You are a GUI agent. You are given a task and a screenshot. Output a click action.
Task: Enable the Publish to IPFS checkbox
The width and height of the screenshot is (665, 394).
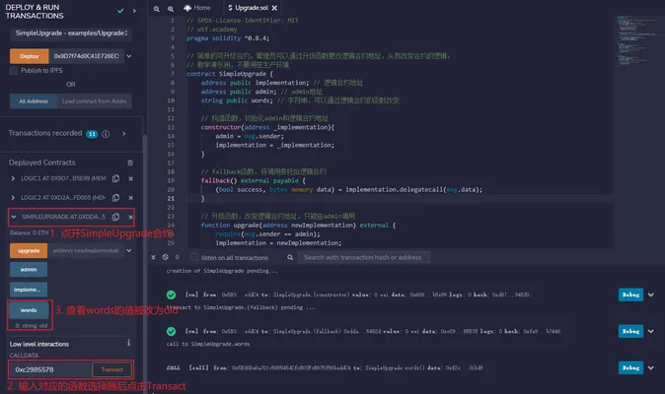tap(14, 71)
